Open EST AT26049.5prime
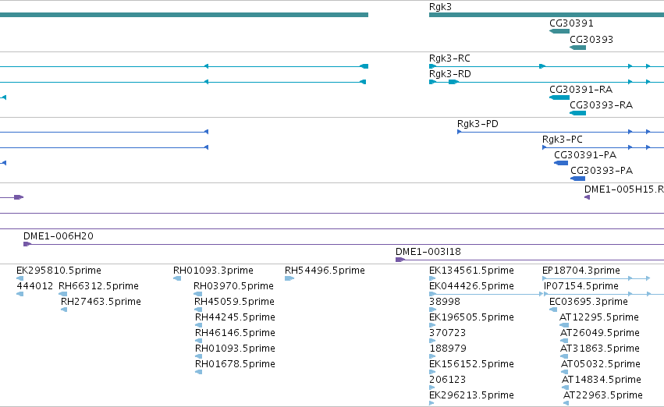Viewport: 664px width, 407px height. [564, 341]
